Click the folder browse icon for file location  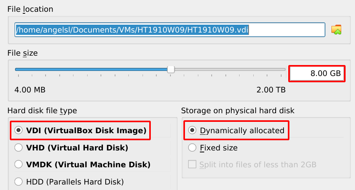(336, 29)
